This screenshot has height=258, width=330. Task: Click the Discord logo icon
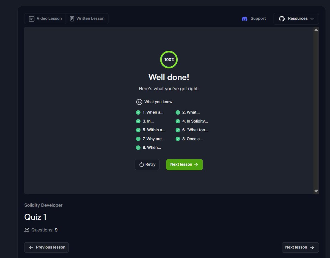244,19
